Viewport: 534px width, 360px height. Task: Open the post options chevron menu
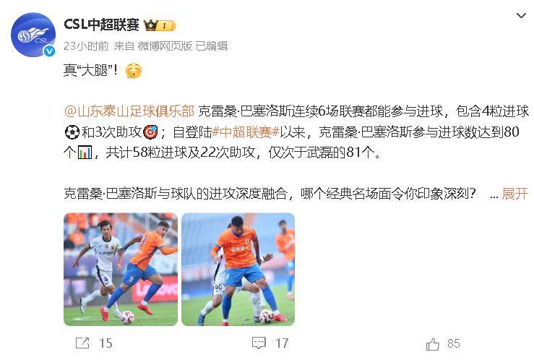click(x=521, y=16)
